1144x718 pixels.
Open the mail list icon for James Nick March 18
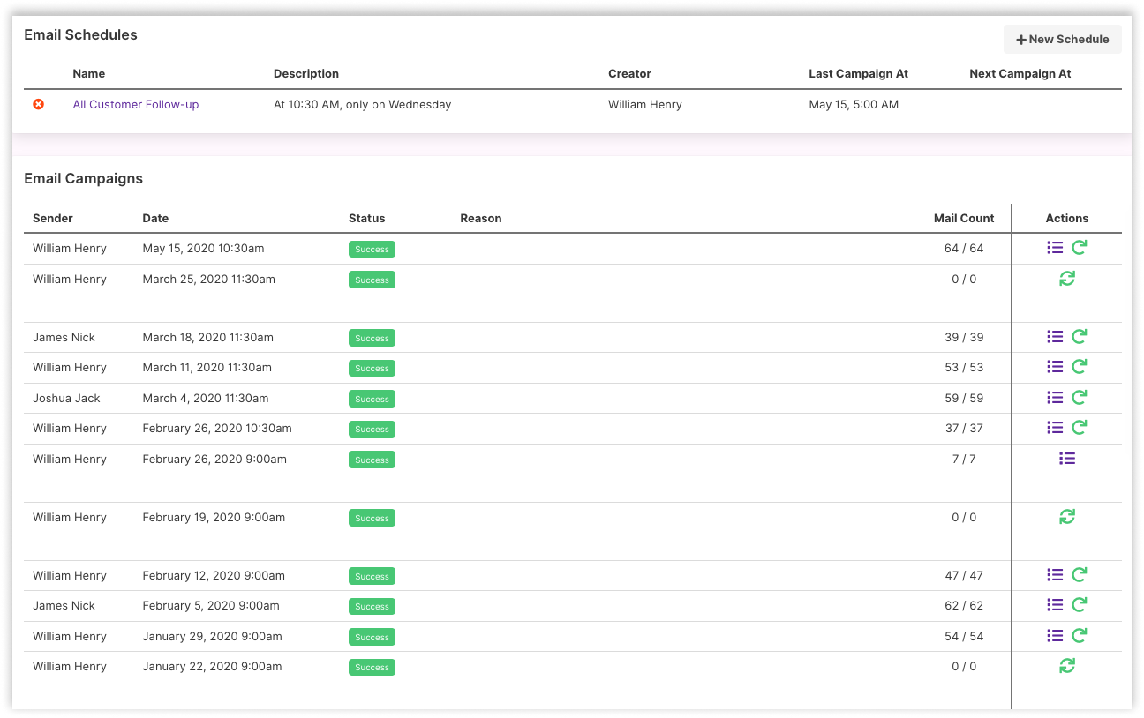(x=1055, y=337)
